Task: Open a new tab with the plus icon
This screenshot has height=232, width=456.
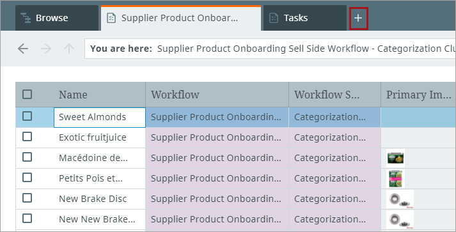Action: 358,18
